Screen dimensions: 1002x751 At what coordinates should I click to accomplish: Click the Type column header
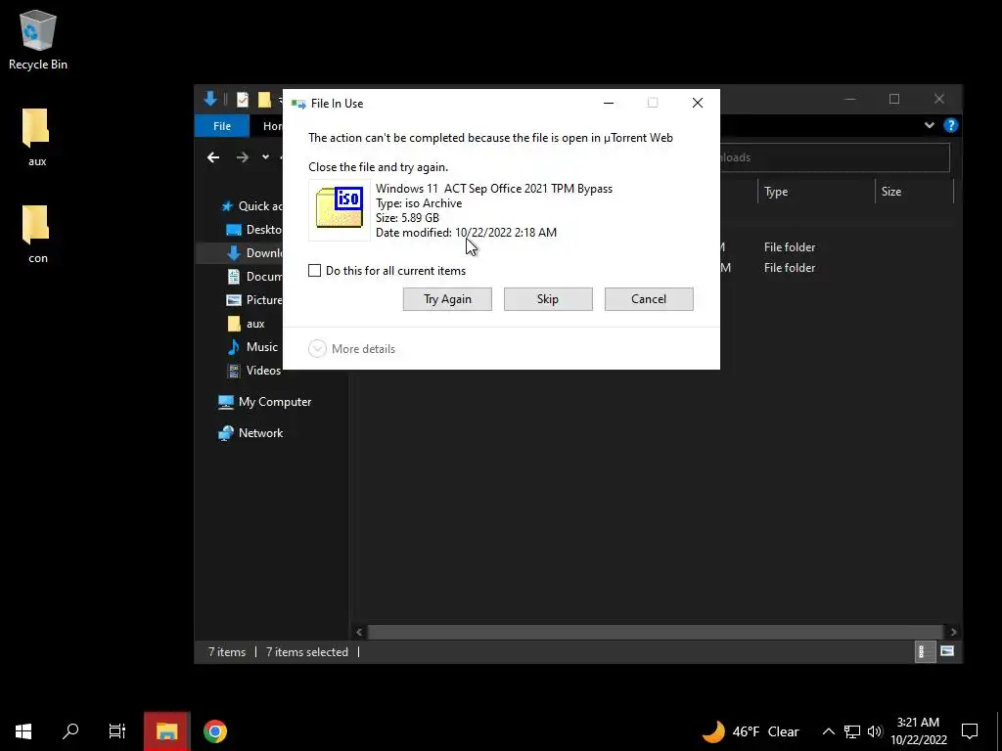[816, 192]
